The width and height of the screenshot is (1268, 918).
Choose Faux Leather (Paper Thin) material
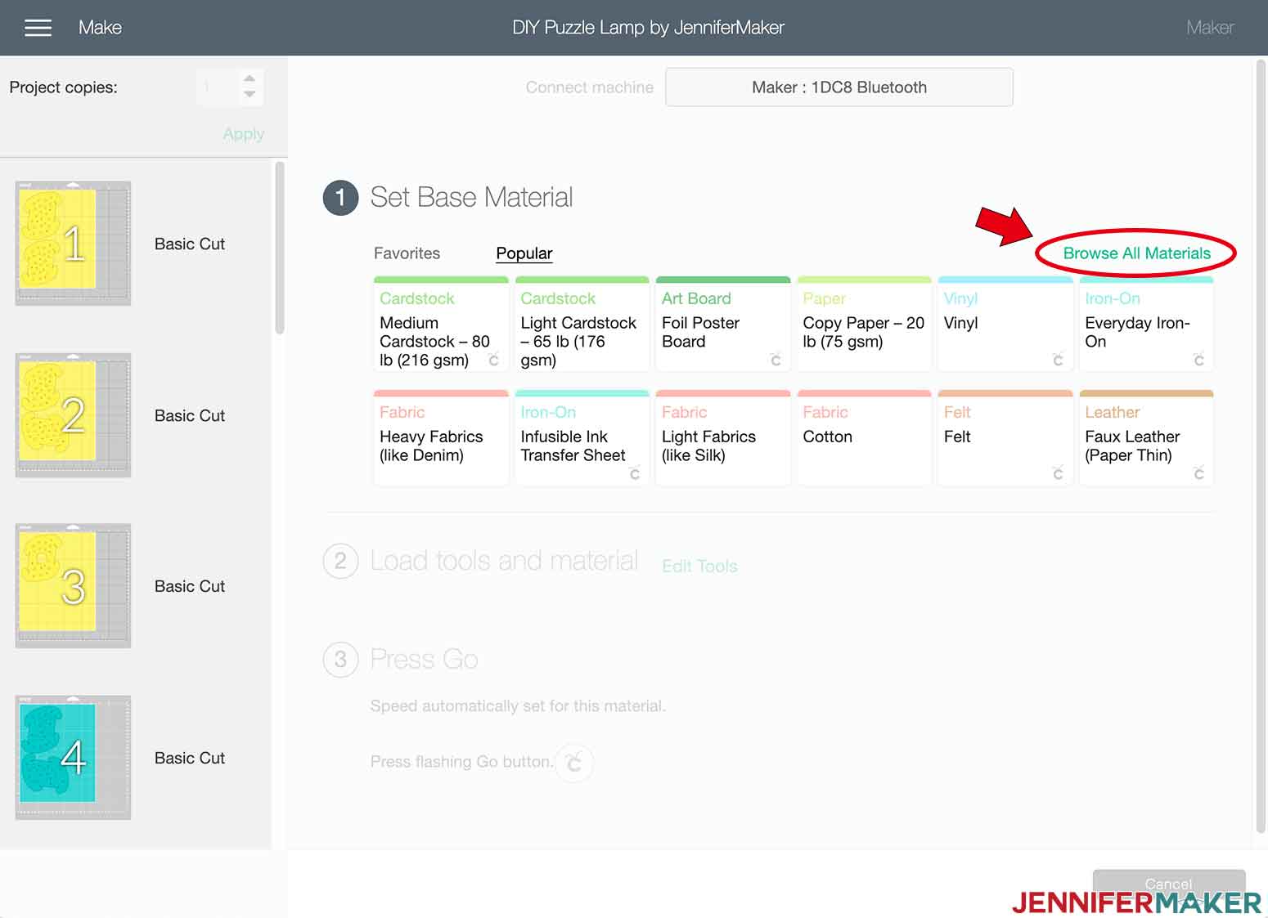(1146, 438)
